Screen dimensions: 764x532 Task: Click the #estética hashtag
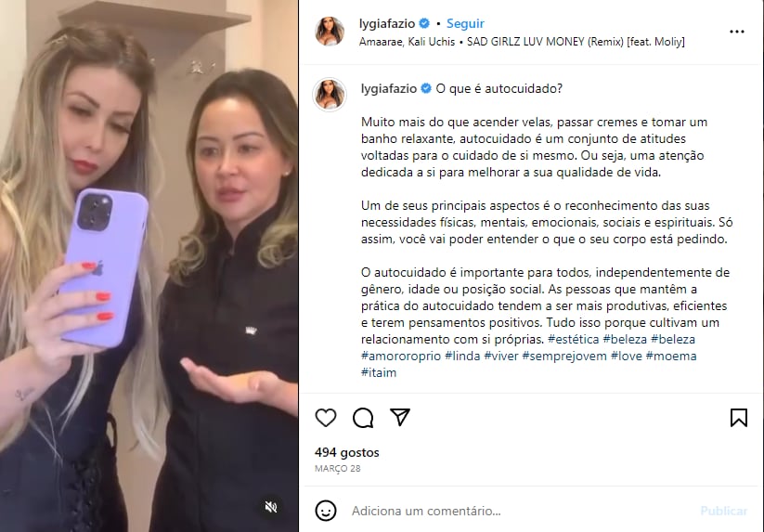click(x=573, y=339)
